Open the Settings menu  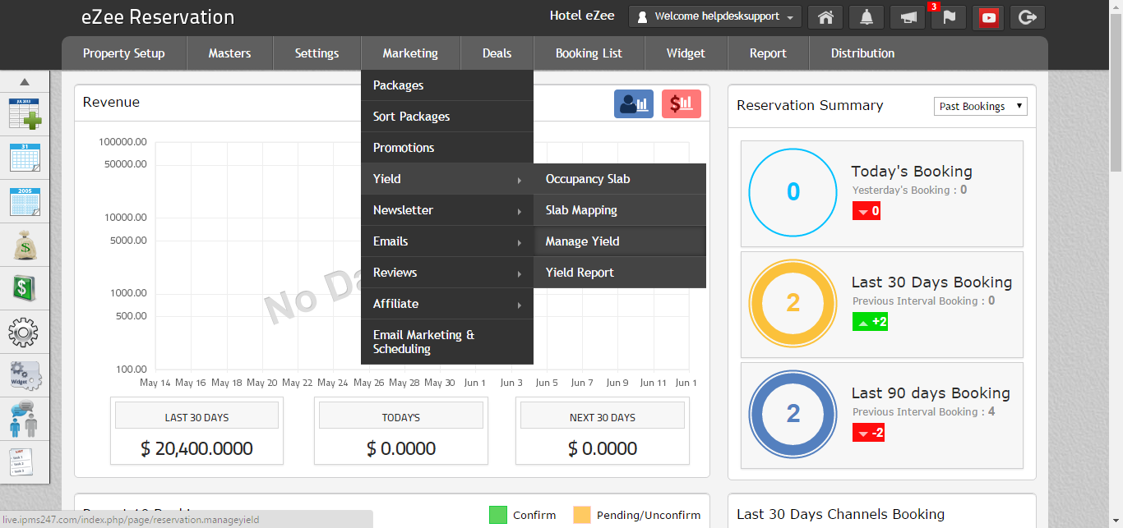tap(317, 53)
